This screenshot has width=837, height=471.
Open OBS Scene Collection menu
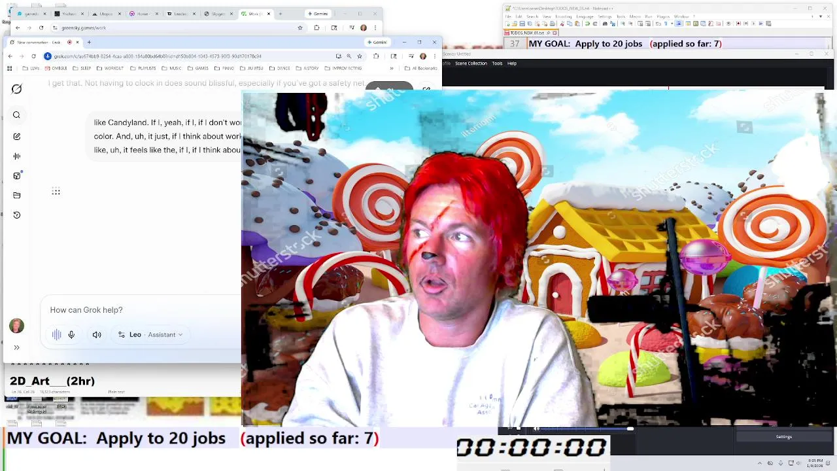tap(471, 63)
